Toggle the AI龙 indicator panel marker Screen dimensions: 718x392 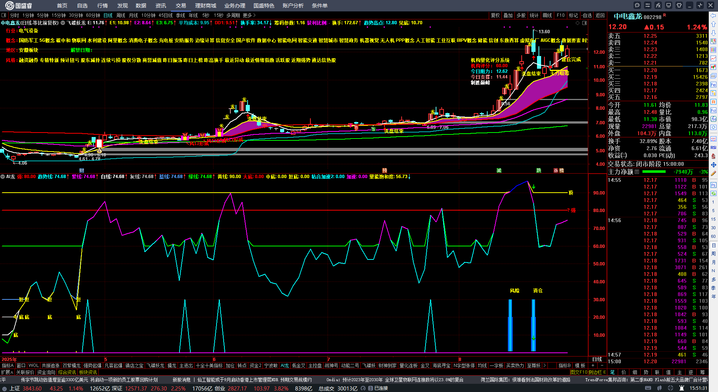coord(3,177)
